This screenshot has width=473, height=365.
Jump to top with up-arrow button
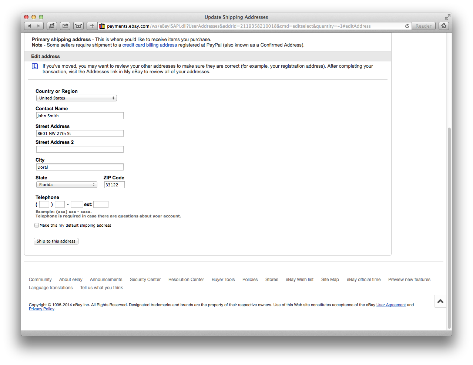coord(440,301)
